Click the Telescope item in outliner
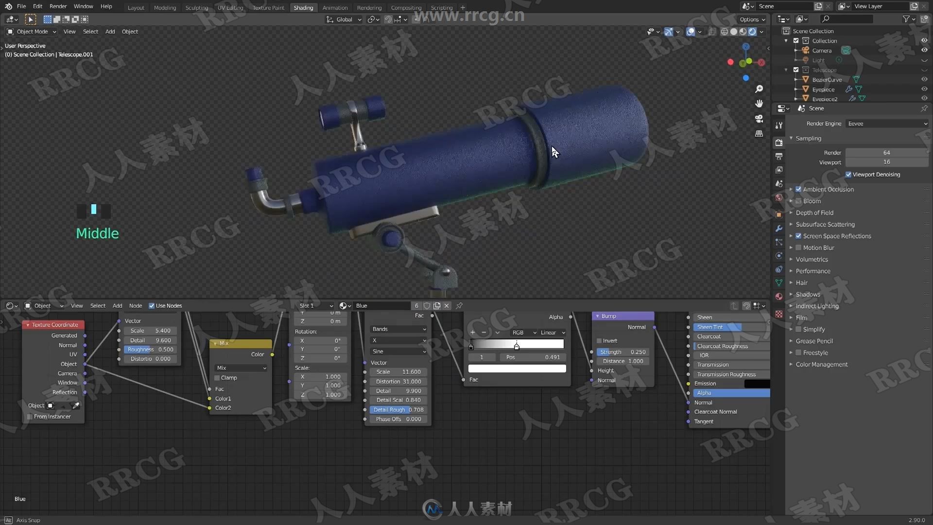This screenshot has width=933, height=525. tap(825, 70)
